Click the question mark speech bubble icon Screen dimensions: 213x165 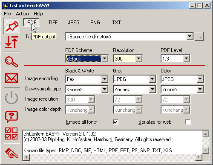tap(12, 117)
